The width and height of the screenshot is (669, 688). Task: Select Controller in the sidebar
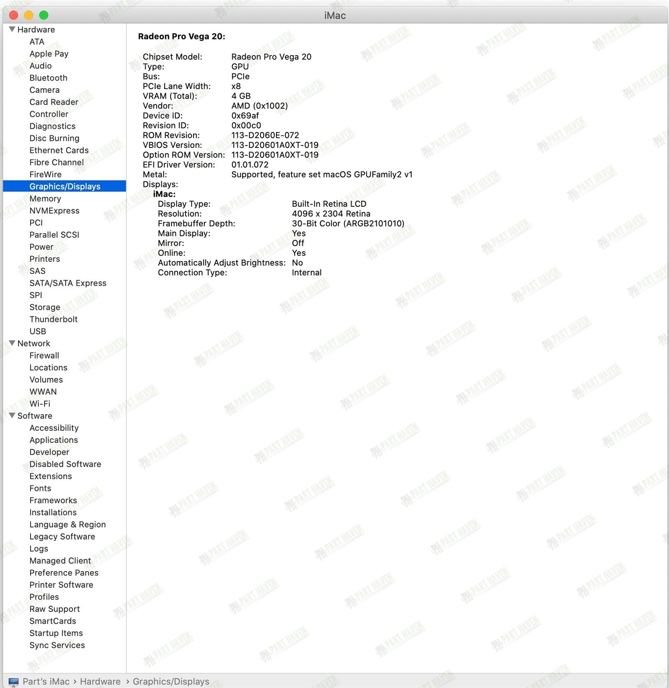49,114
